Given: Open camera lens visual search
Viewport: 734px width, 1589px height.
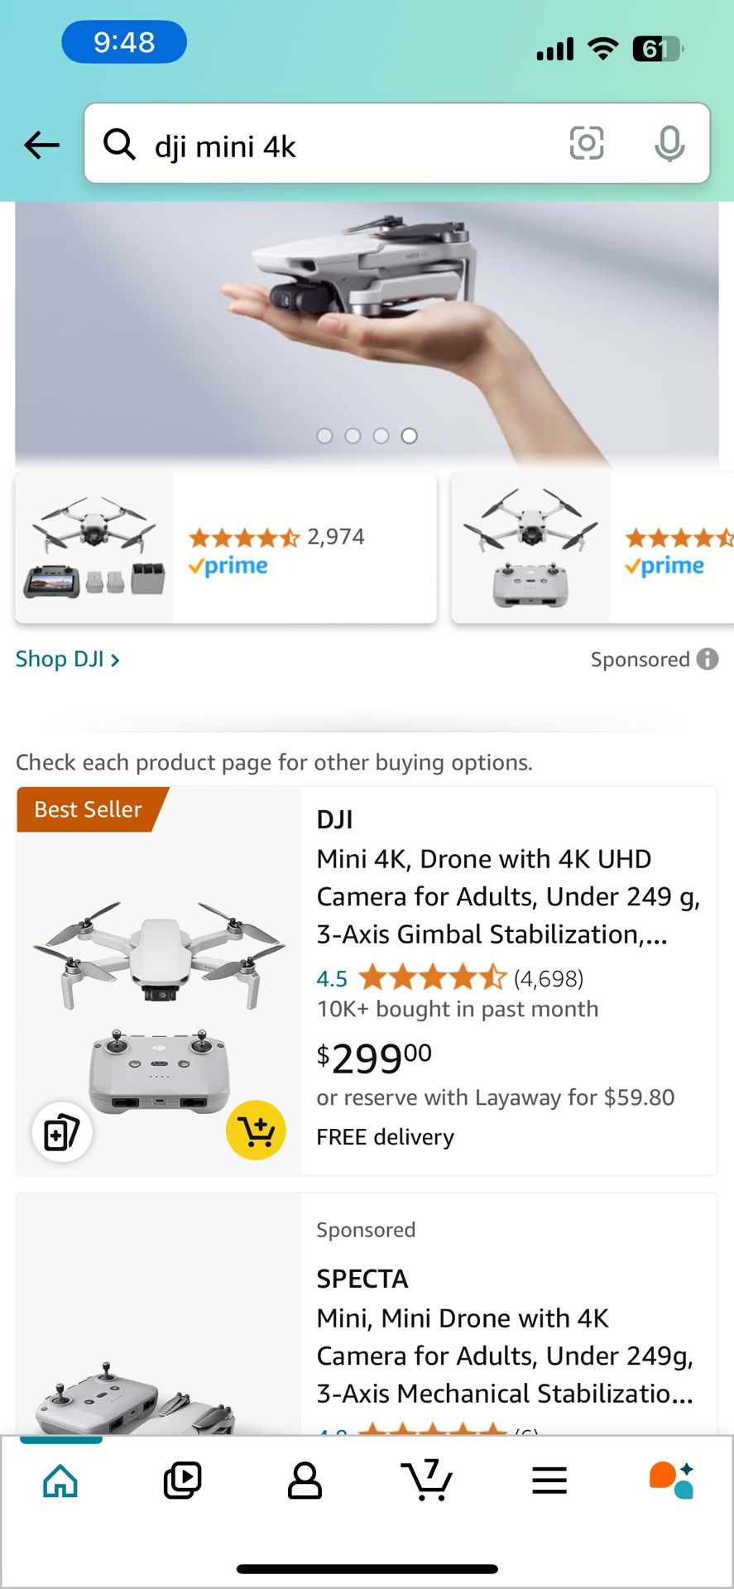Looking at the screenshot, I should point(587,143).
